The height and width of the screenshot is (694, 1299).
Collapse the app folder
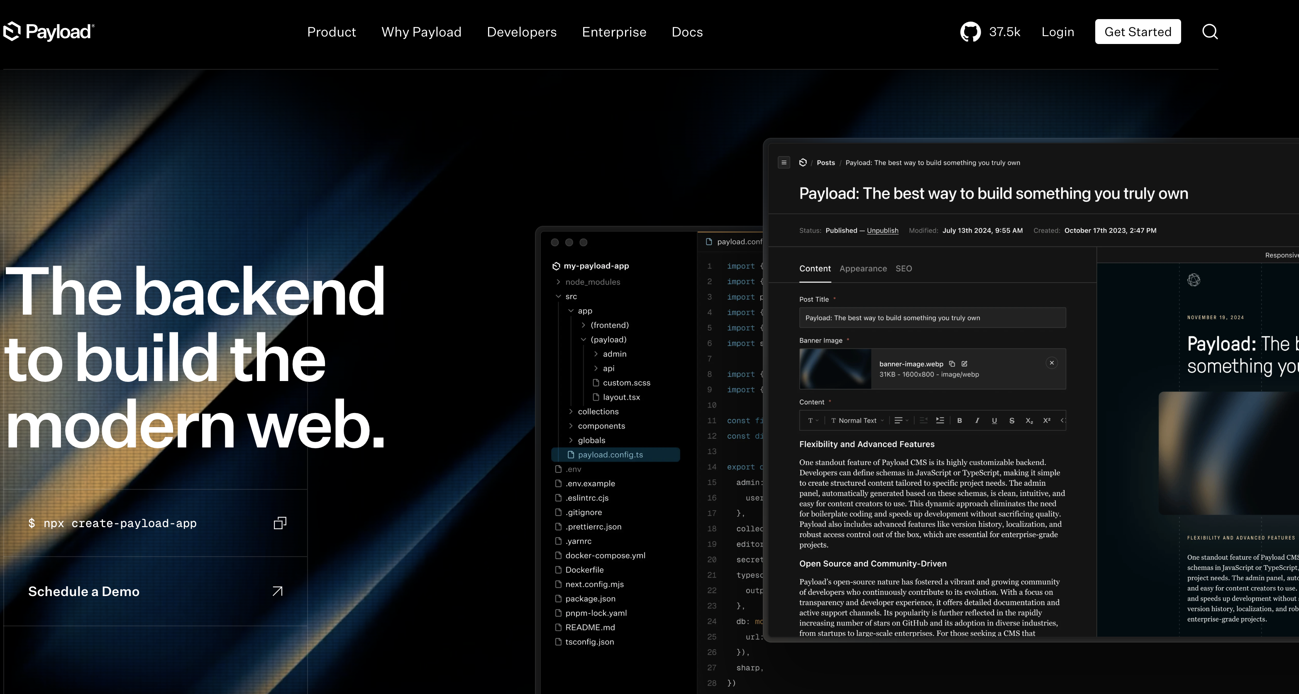571,311
